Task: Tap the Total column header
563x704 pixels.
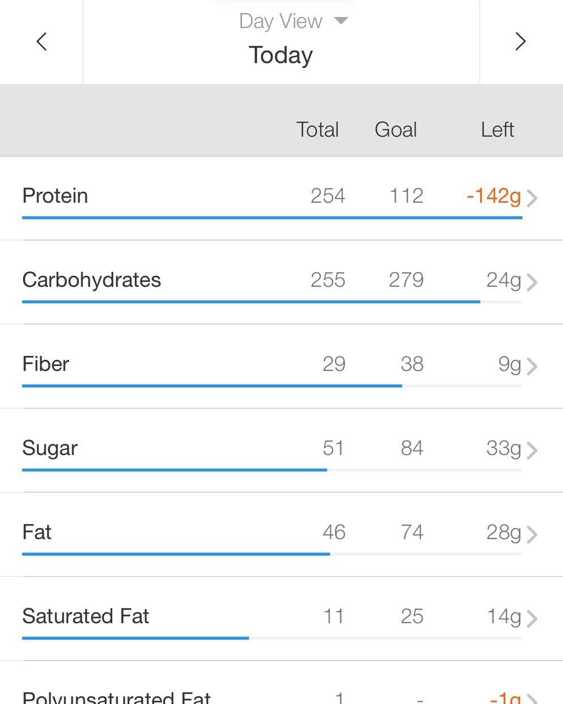Action: (317, 130)
